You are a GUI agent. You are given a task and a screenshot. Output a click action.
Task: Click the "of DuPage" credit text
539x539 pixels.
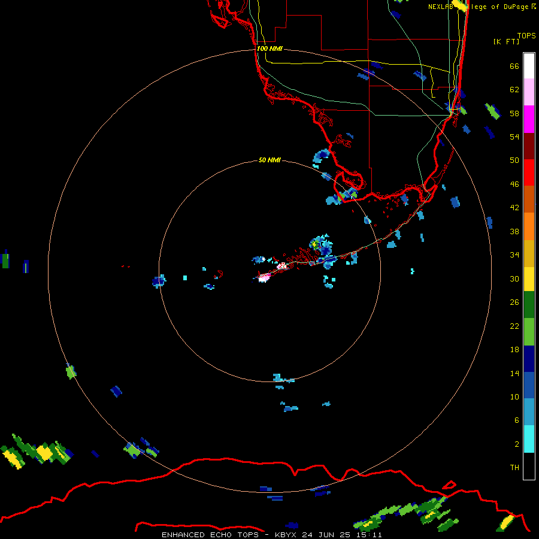(x=510, y=7)
